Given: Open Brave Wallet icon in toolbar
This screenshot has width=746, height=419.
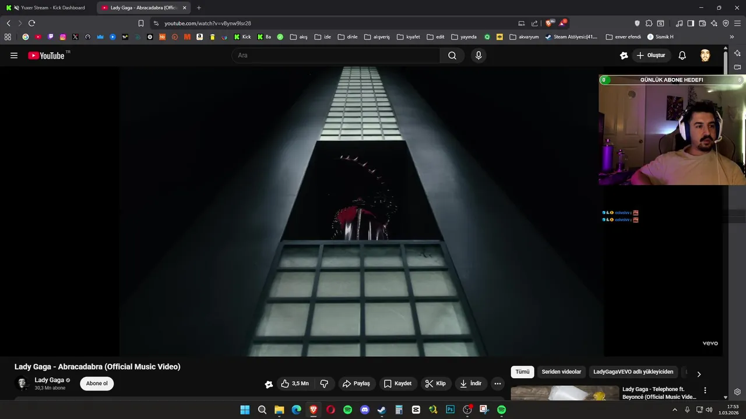Looking at the screenshot, I should pyautogui.click(x=702, y=23).
